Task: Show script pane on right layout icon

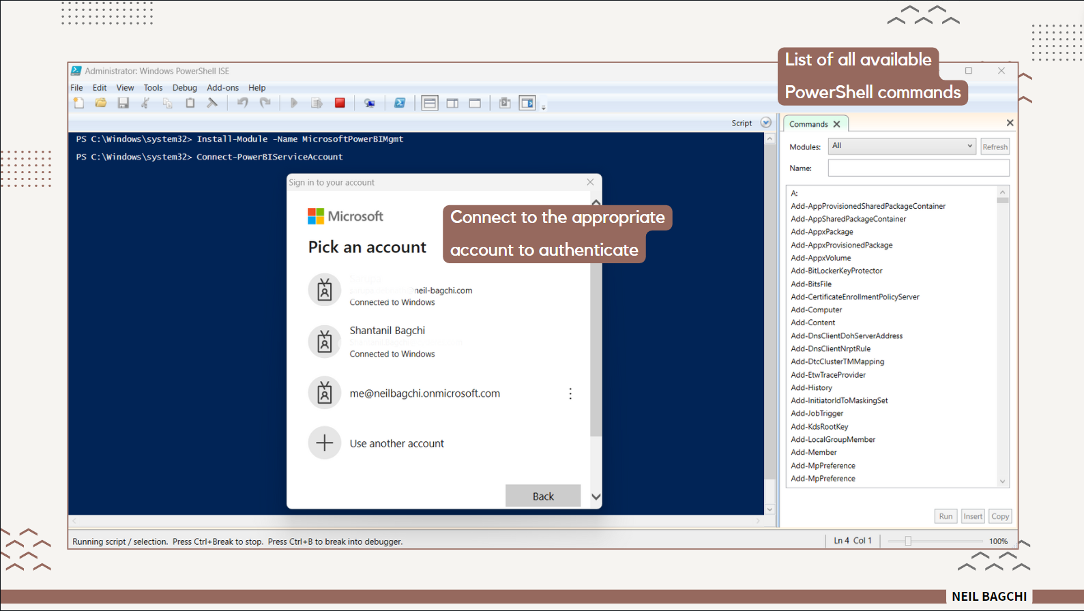Action: click(x=452, y=104)
